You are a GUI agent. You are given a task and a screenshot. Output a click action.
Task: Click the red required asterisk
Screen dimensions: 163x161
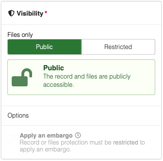click(x=46, y=12)
